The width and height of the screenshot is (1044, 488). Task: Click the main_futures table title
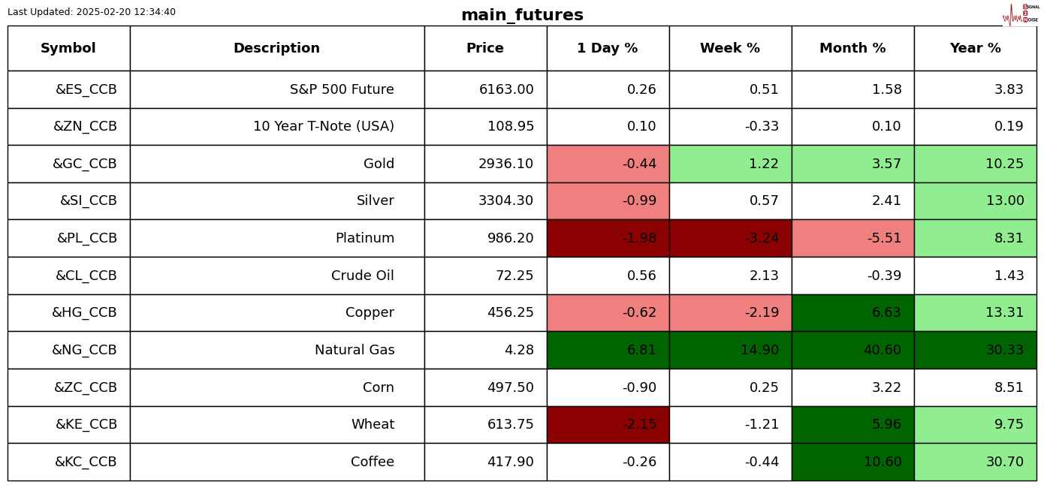[x=522, y=16]
